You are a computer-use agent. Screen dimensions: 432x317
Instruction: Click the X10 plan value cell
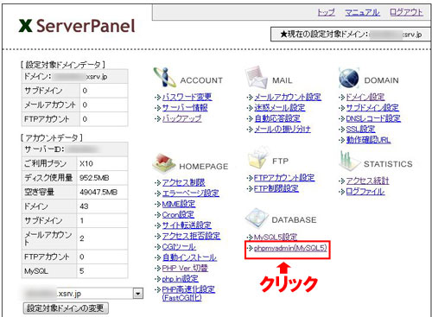coord(102,163)
